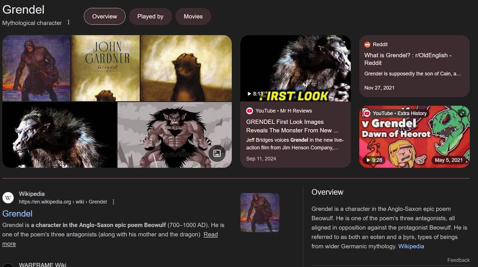
Task: Click the Grendel page title heading
Action: (24, 10)
